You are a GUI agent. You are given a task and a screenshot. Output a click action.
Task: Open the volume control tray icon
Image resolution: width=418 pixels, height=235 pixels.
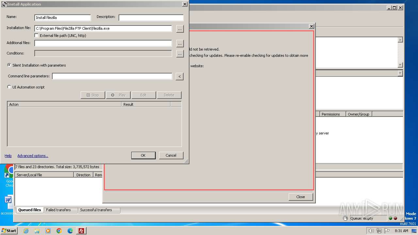coord(371,231)
